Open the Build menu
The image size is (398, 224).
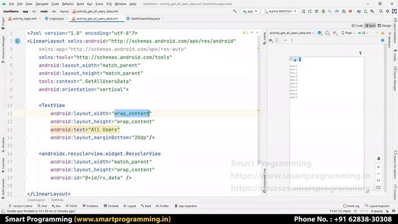[80, 4]
